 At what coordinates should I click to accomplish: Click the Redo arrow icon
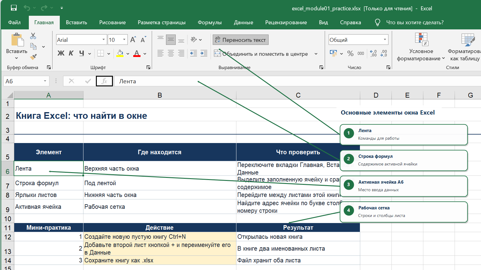[x=44, y=8]
